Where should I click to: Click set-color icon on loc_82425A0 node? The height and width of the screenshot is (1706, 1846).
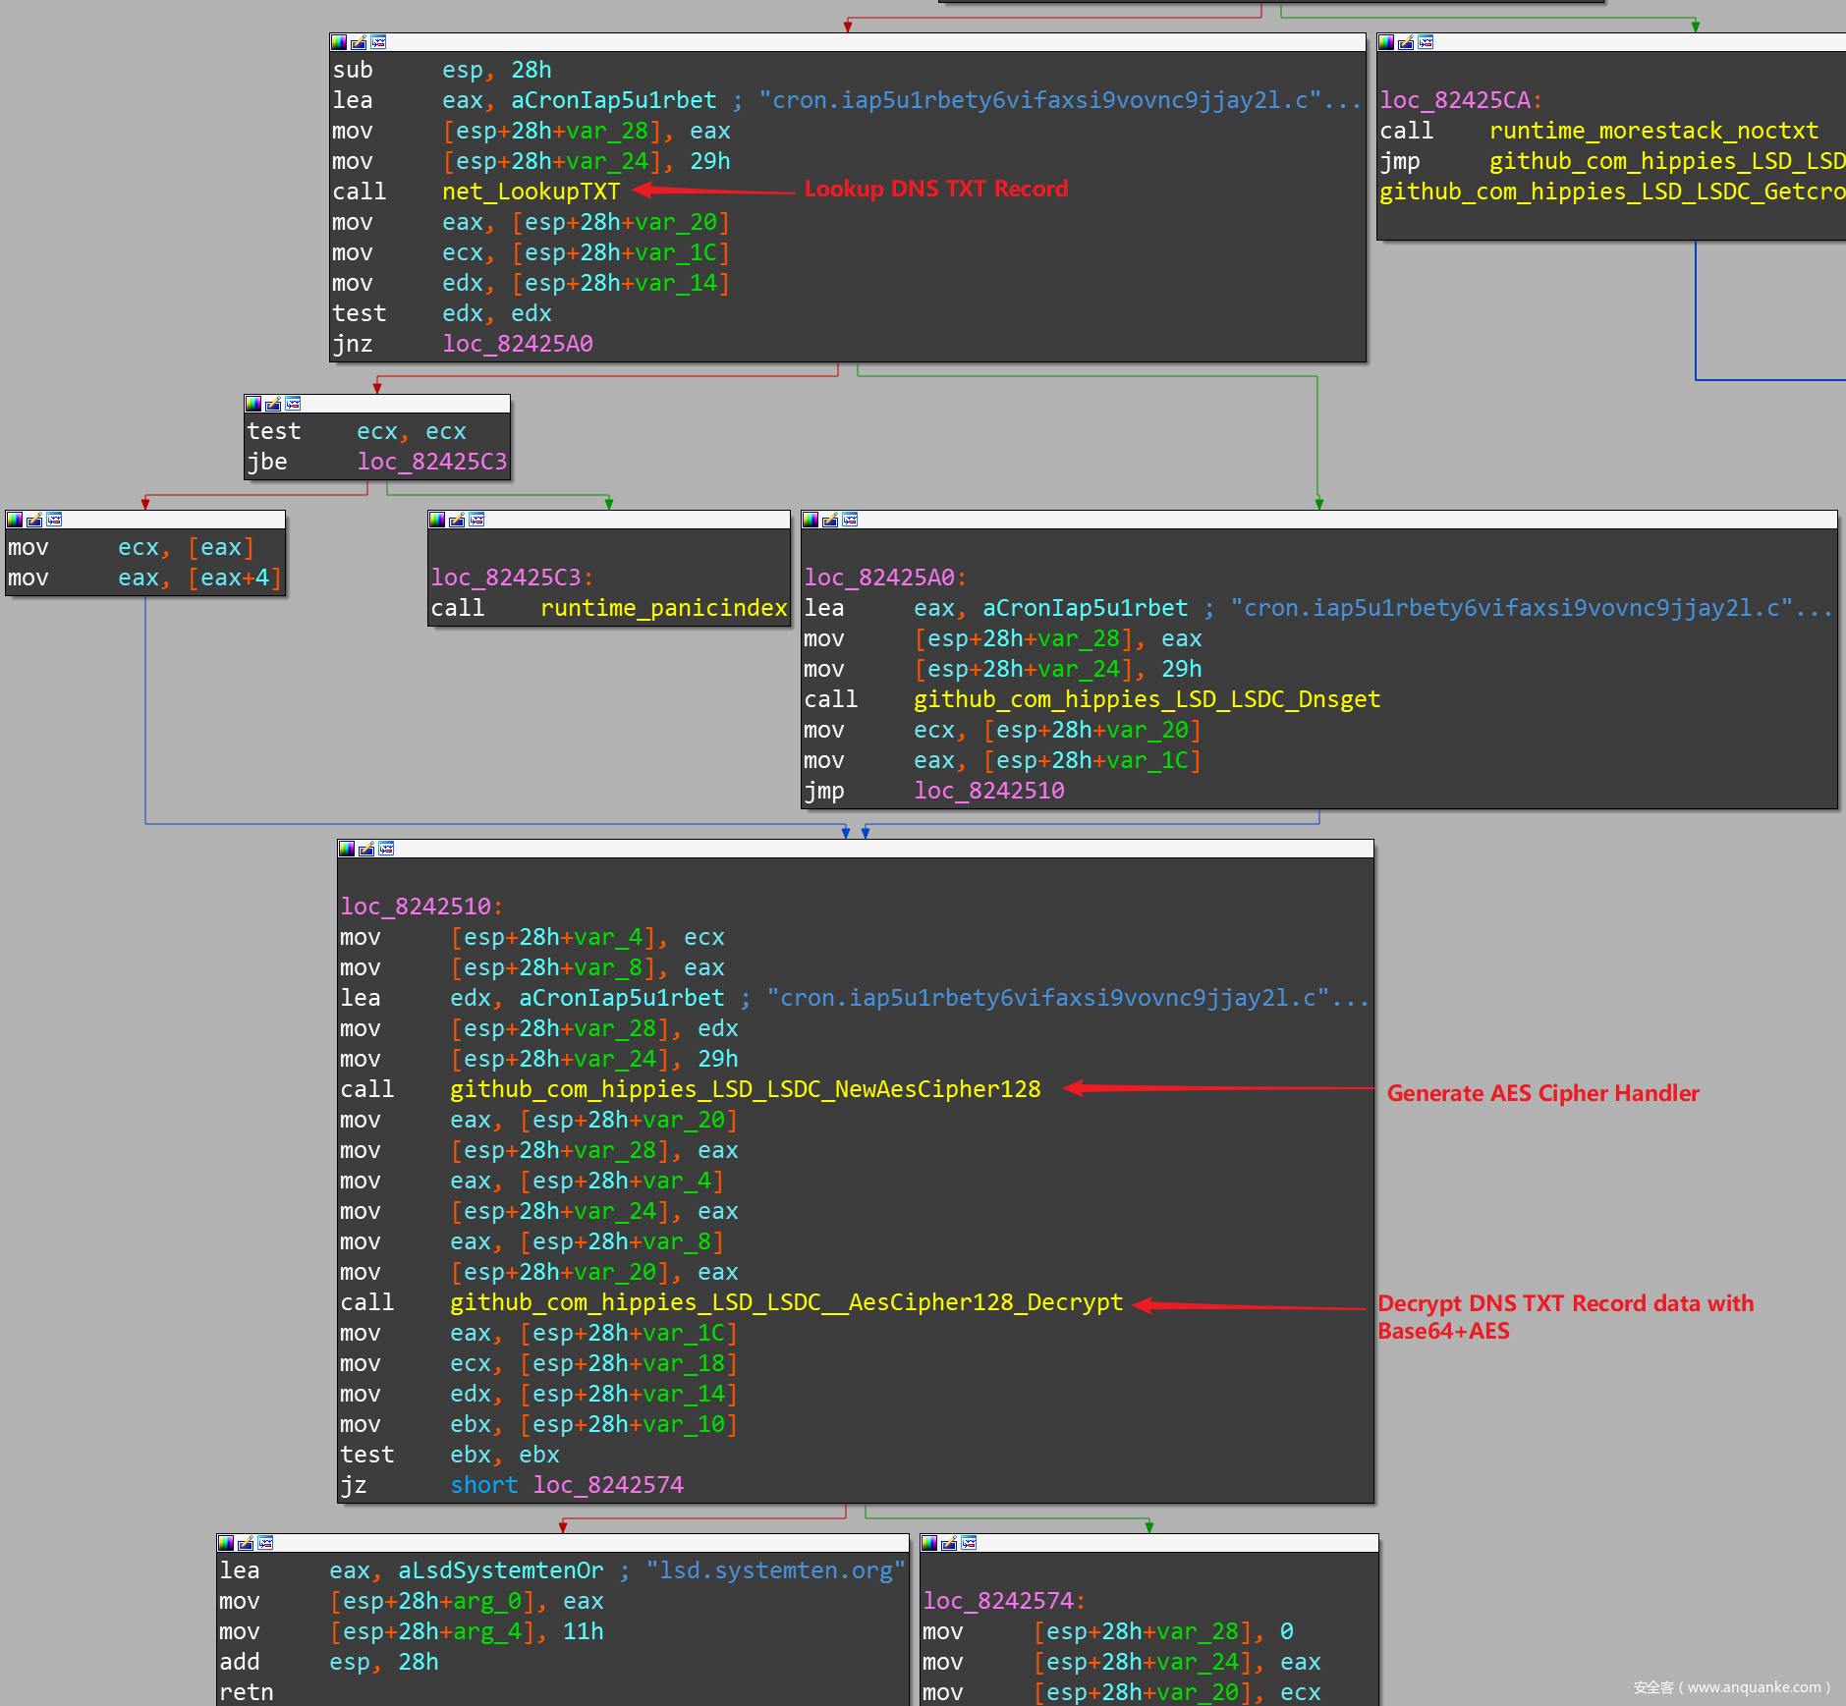pos(811,520)
